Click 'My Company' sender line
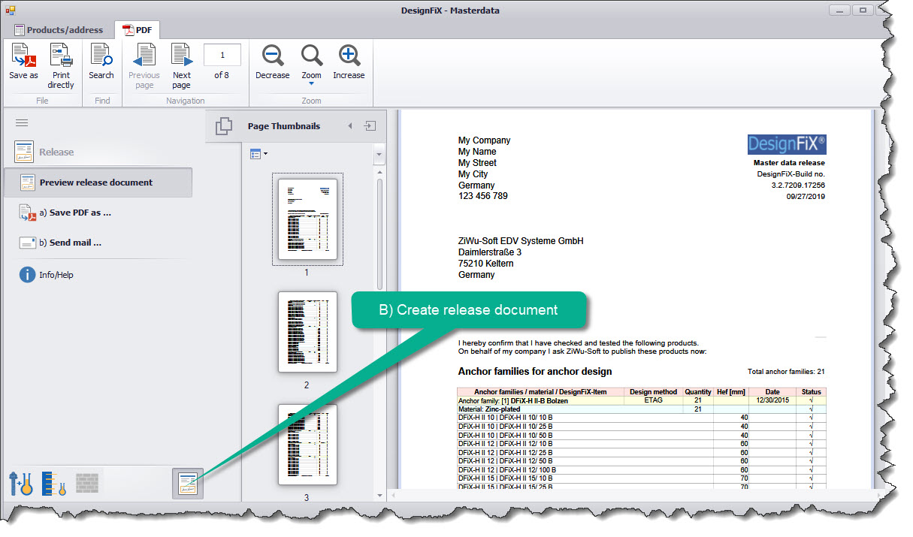Image resolution: width=913 pixels, height=537 pixels. pos(484,140)
